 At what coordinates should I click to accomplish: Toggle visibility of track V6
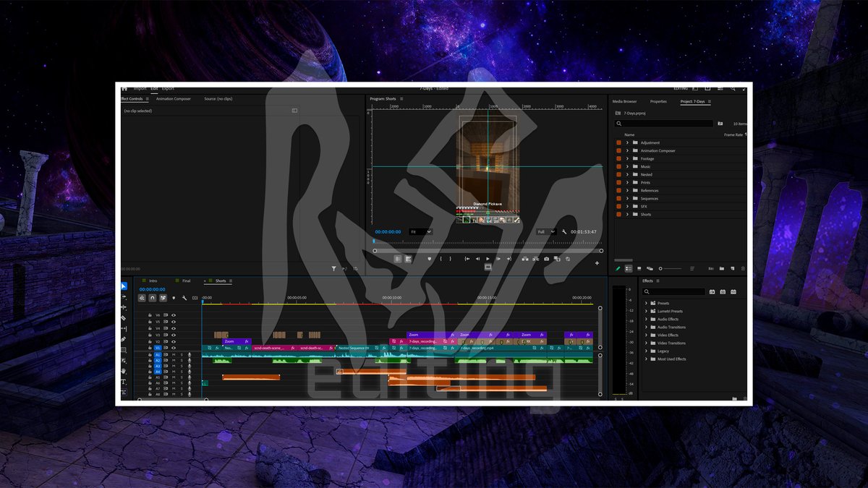[x=174, y=315]
